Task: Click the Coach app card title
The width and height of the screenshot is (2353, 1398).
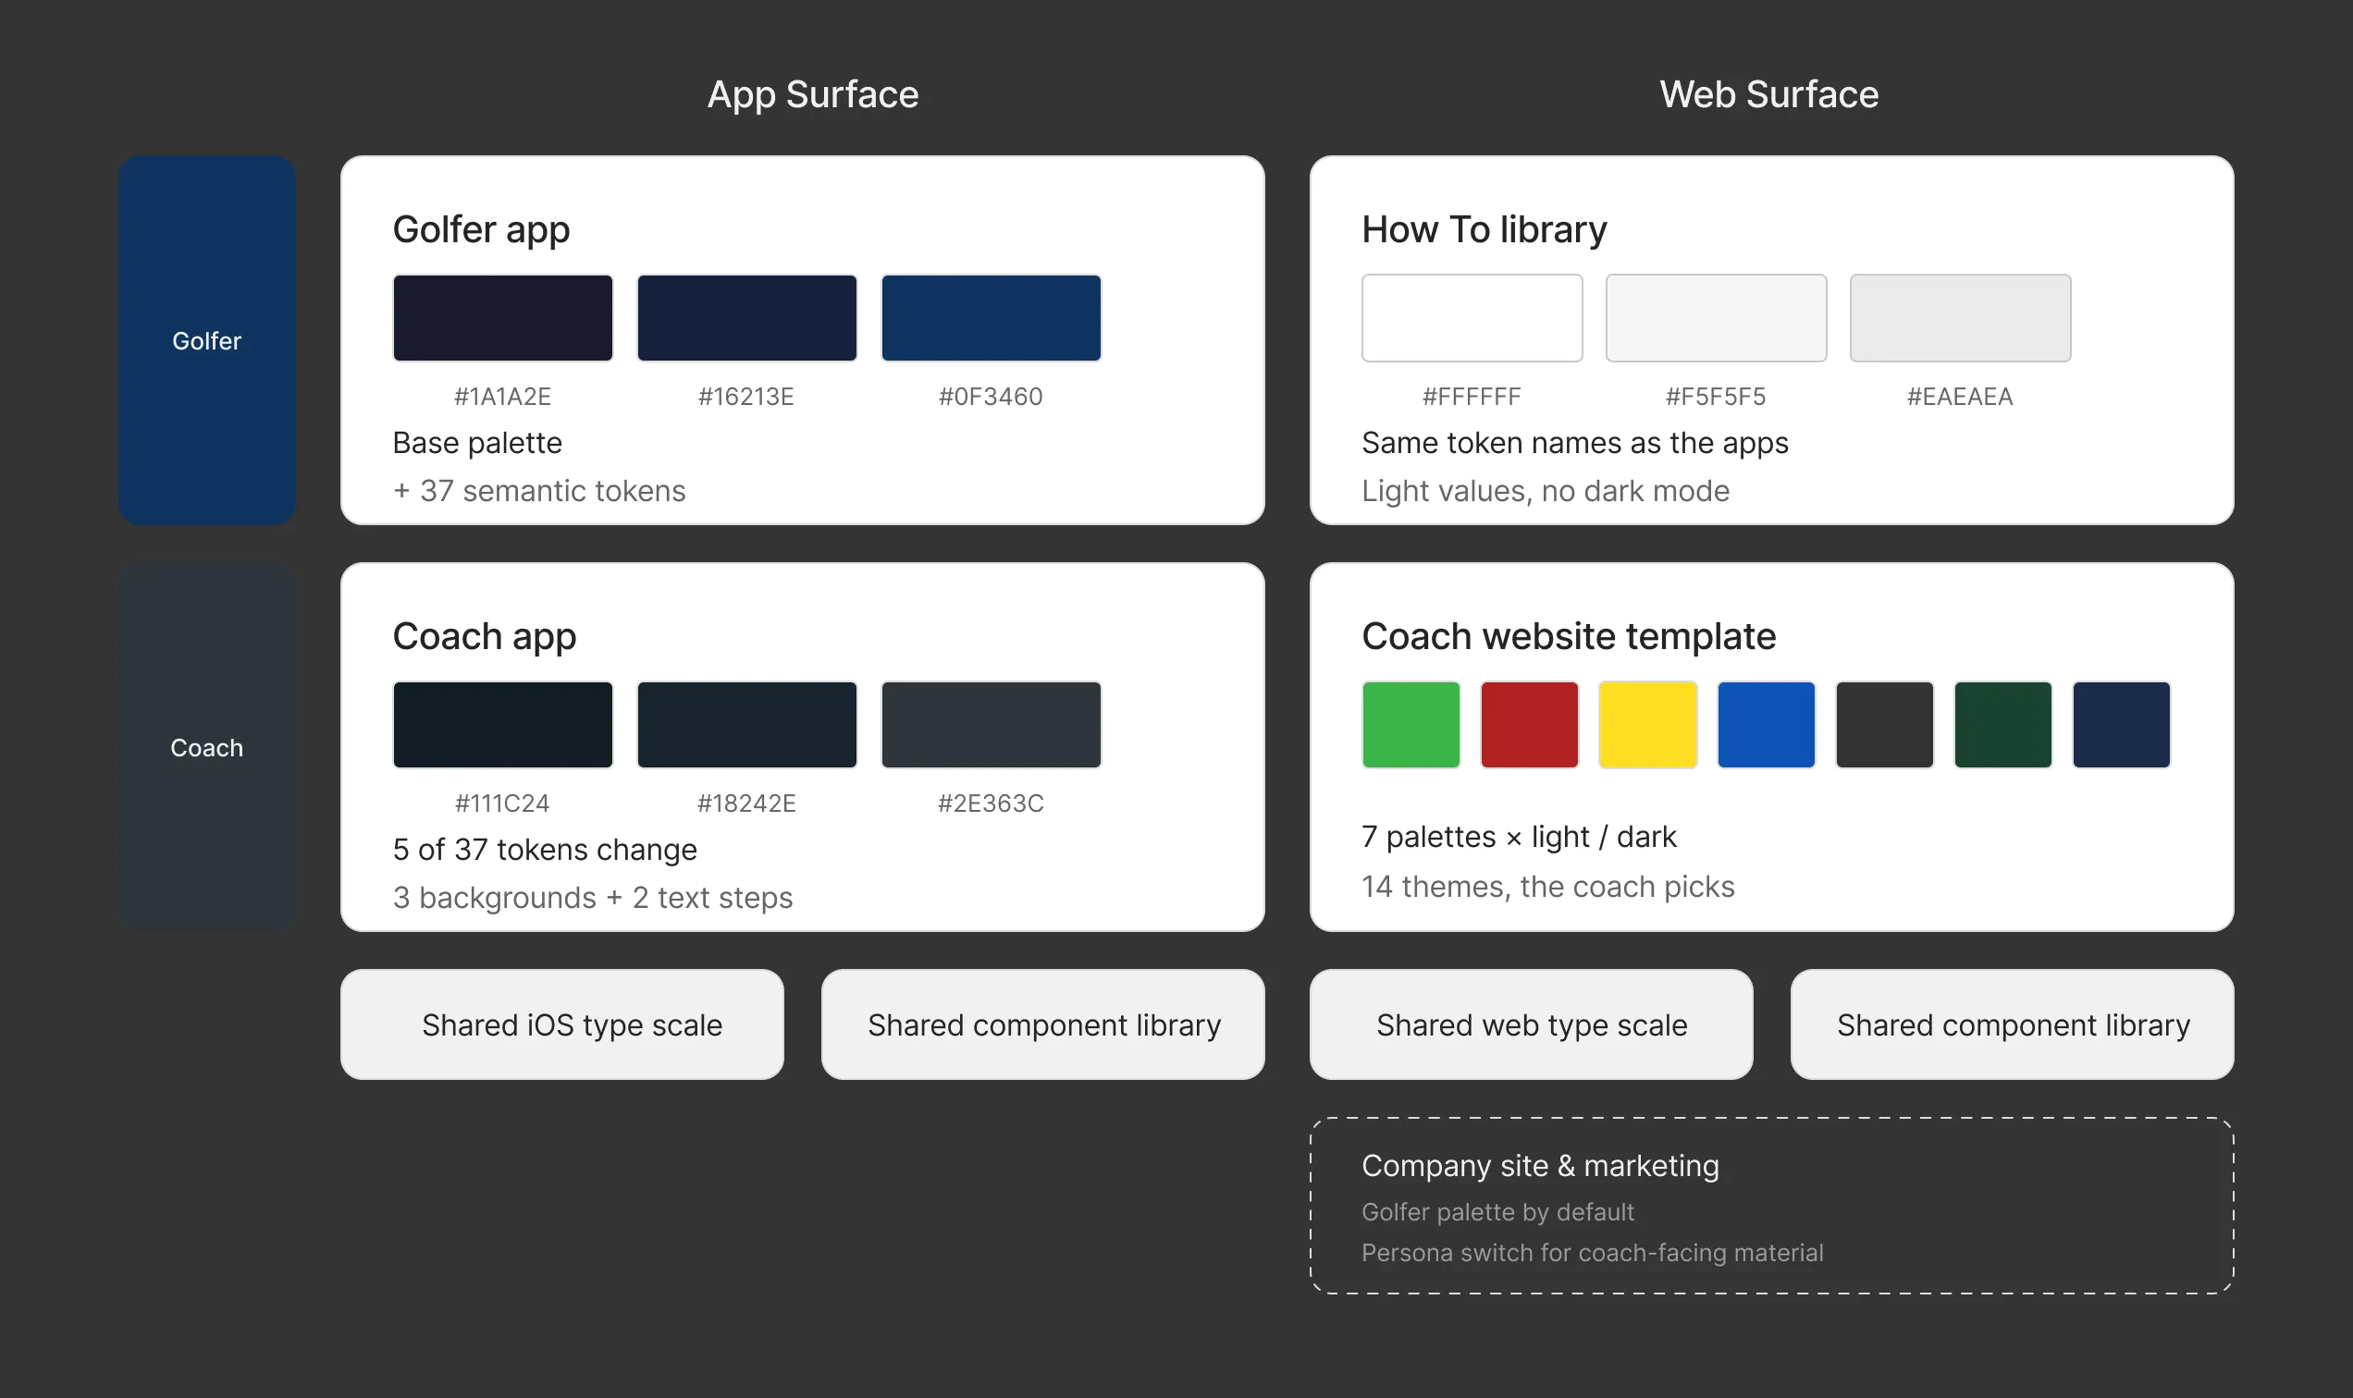Action: click(484, 637)
